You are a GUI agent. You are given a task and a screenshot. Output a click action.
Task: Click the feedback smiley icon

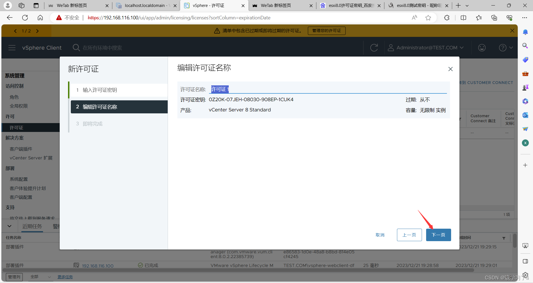482,48
